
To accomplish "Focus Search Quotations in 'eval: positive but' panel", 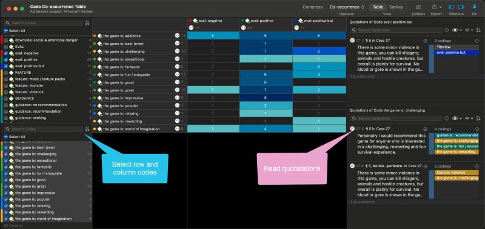I will point(396,30).
